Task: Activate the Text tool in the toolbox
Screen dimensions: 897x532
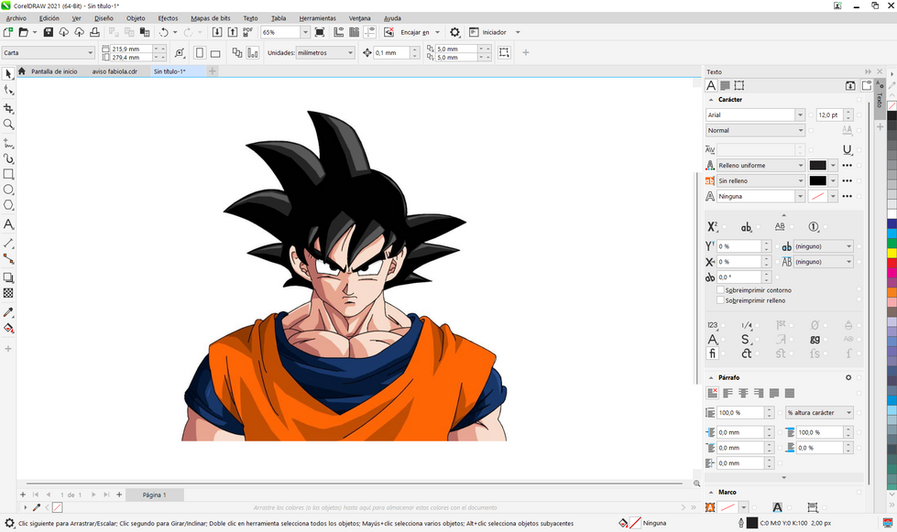Action: [x=8, y=224]
